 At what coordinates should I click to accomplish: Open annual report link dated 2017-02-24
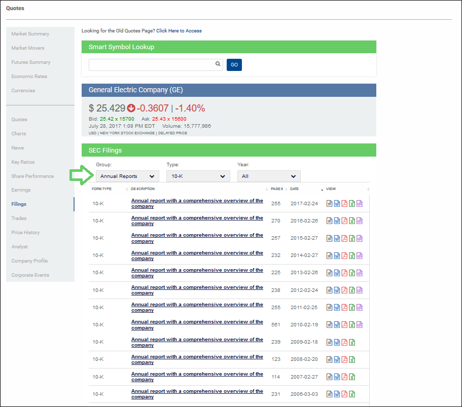197,203
